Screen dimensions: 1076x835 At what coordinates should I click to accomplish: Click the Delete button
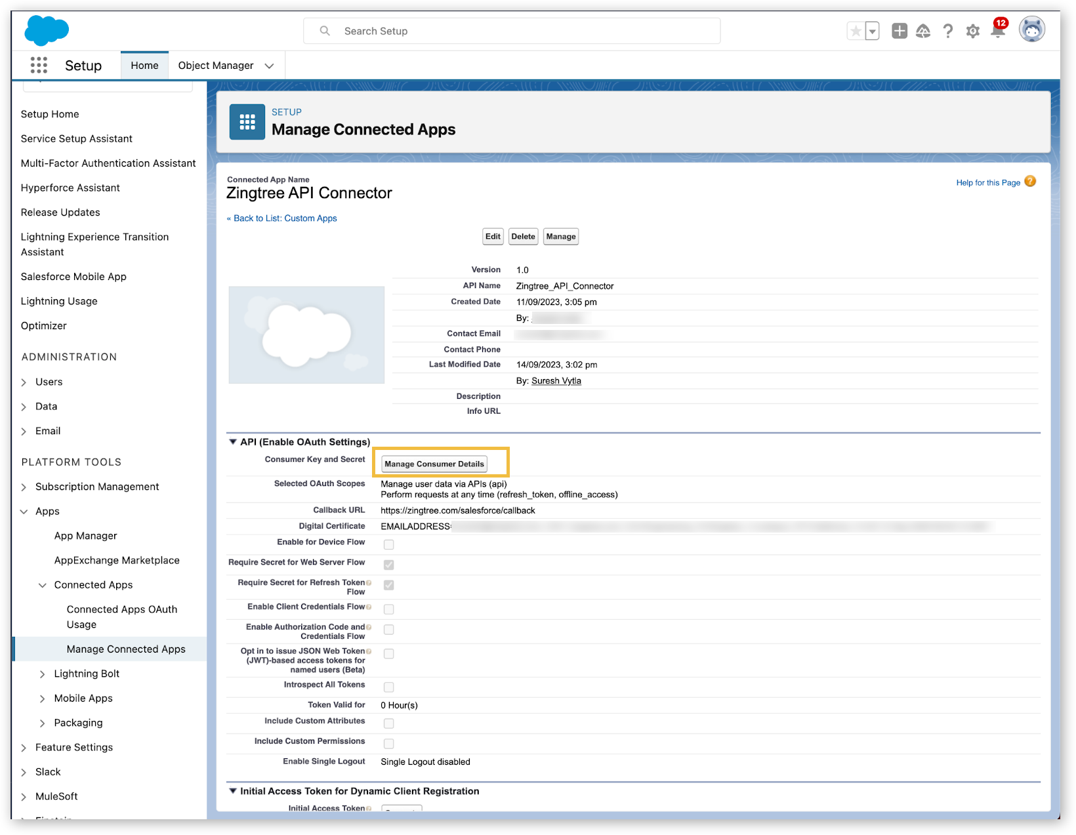click(524, 237)
